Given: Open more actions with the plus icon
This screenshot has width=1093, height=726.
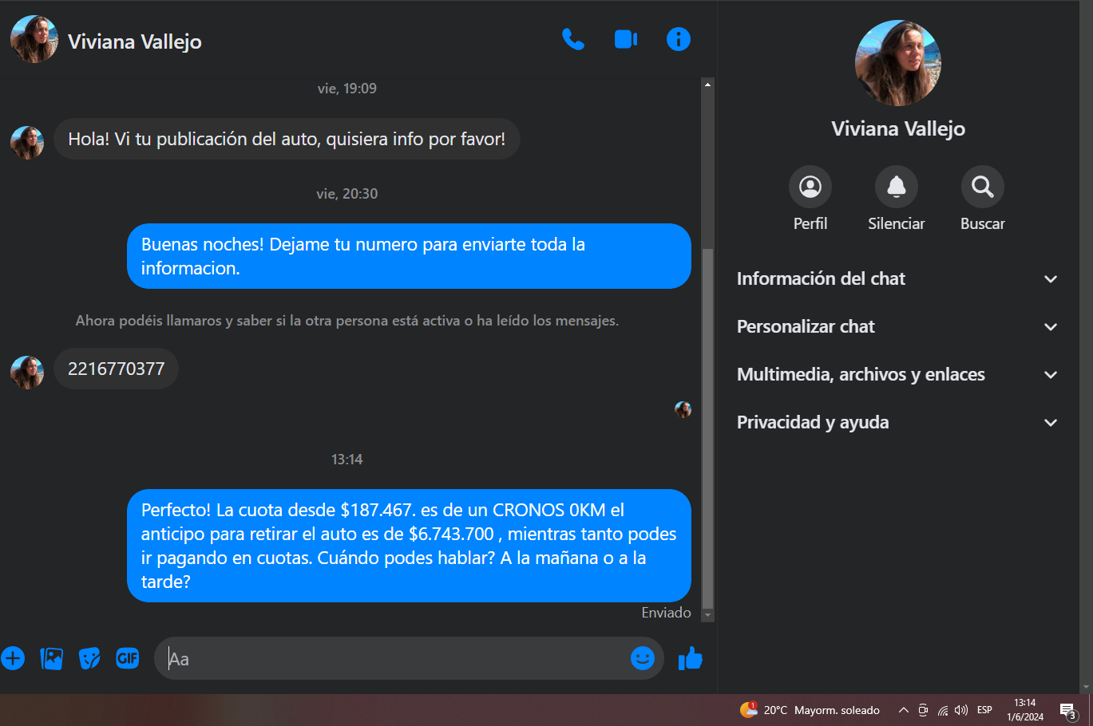Looking at the screenshot, I should coord(13,658).
